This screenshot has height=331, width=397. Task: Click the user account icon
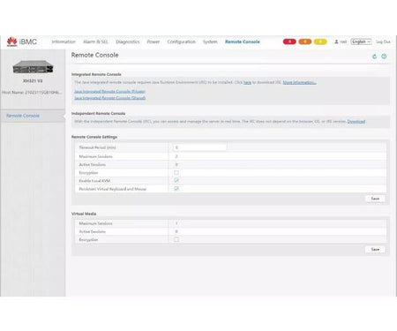[x=336, y=41]
